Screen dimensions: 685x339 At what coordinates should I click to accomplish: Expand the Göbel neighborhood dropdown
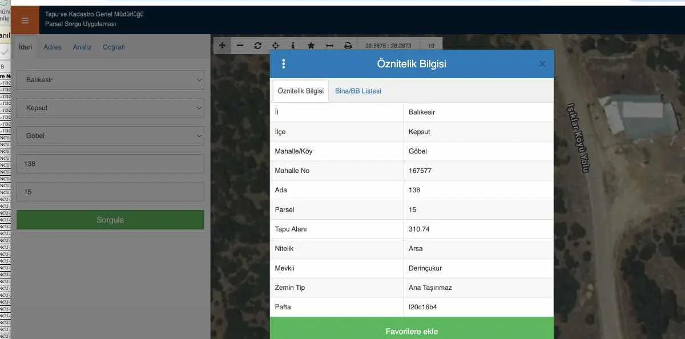pos(110,136)
